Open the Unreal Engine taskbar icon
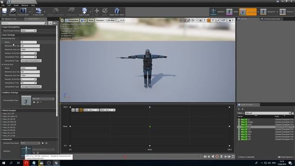The image size is (295, 166). [x=56, y=163]
